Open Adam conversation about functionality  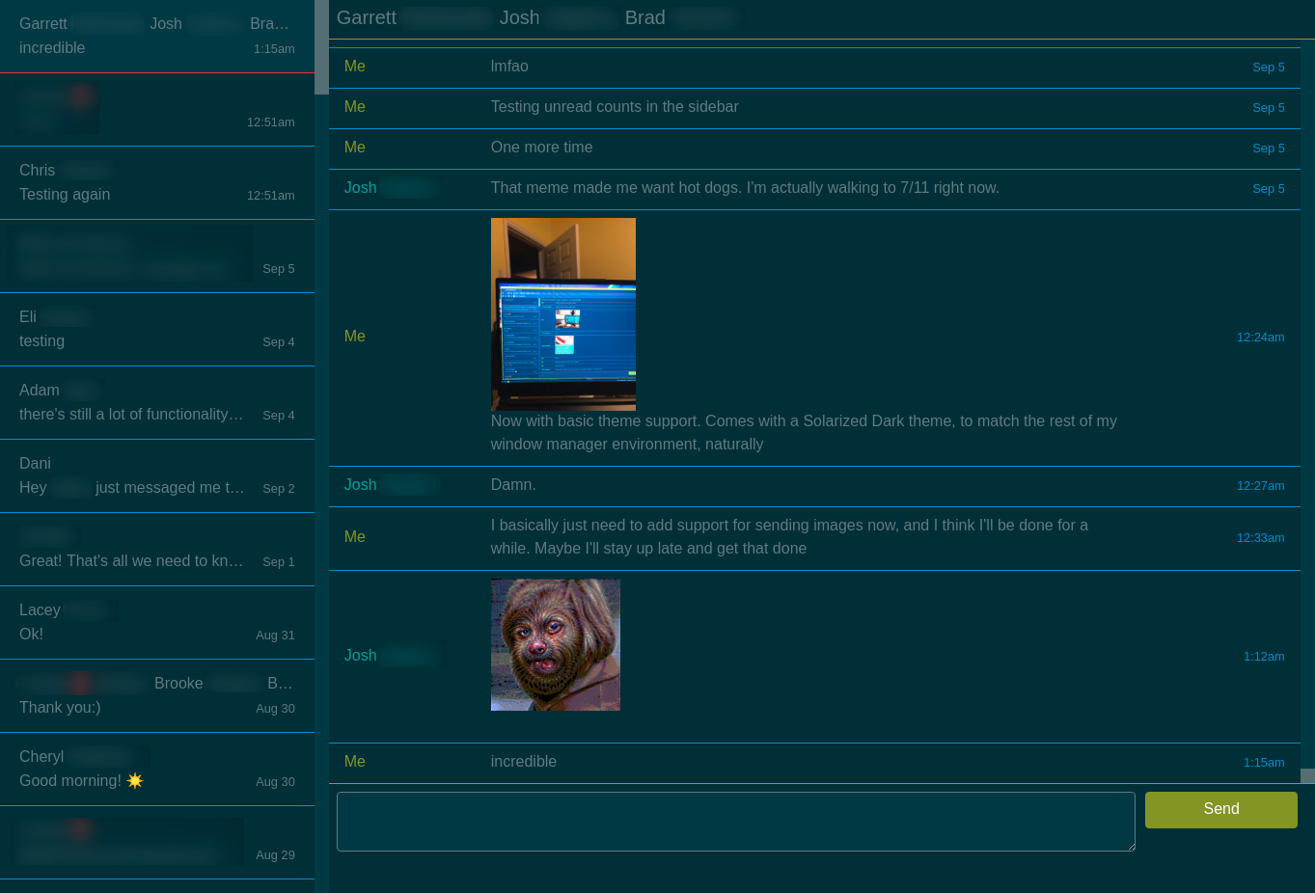click(x=157, y=403)
